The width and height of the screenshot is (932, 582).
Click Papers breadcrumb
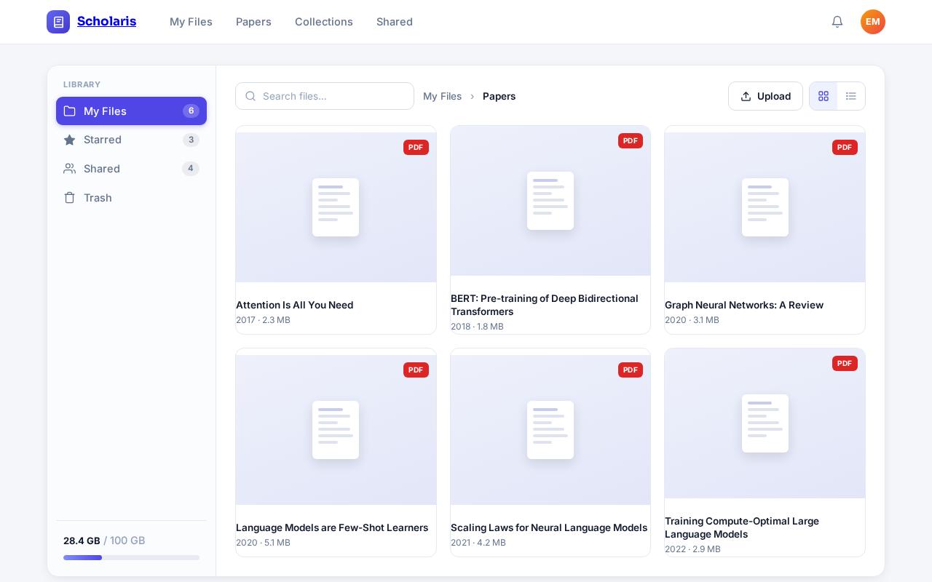[499, 96]
